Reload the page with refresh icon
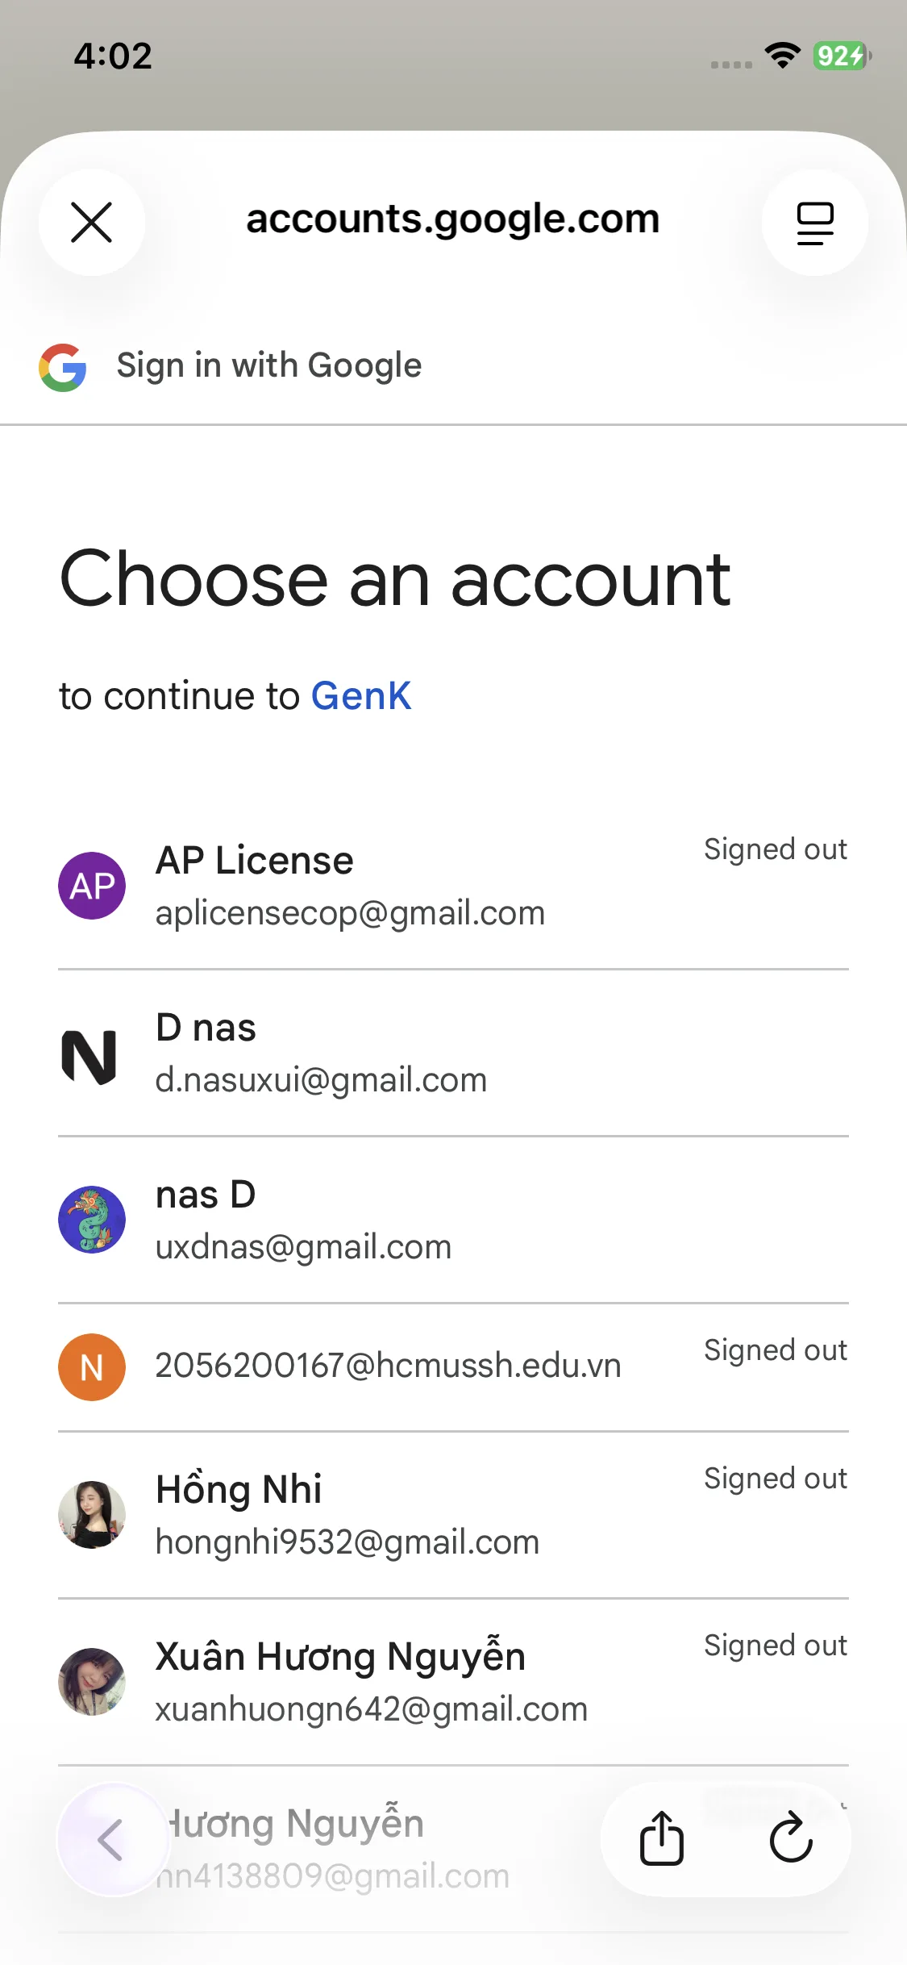This screenshot has height=1965, width=907. [790, 1838]
